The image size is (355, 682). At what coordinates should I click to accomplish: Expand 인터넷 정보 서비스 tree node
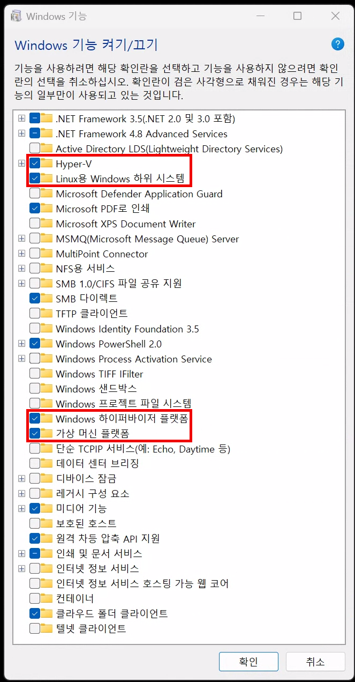coord(21,568)
